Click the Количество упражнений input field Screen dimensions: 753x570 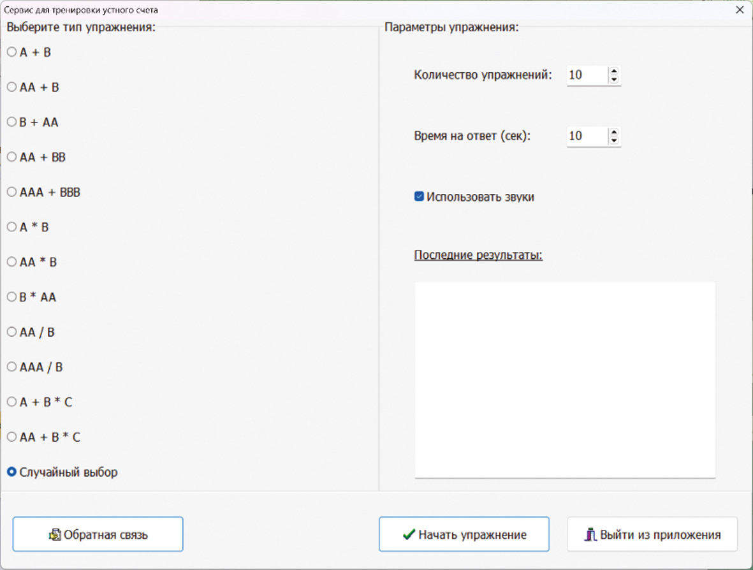pos(586,75)
